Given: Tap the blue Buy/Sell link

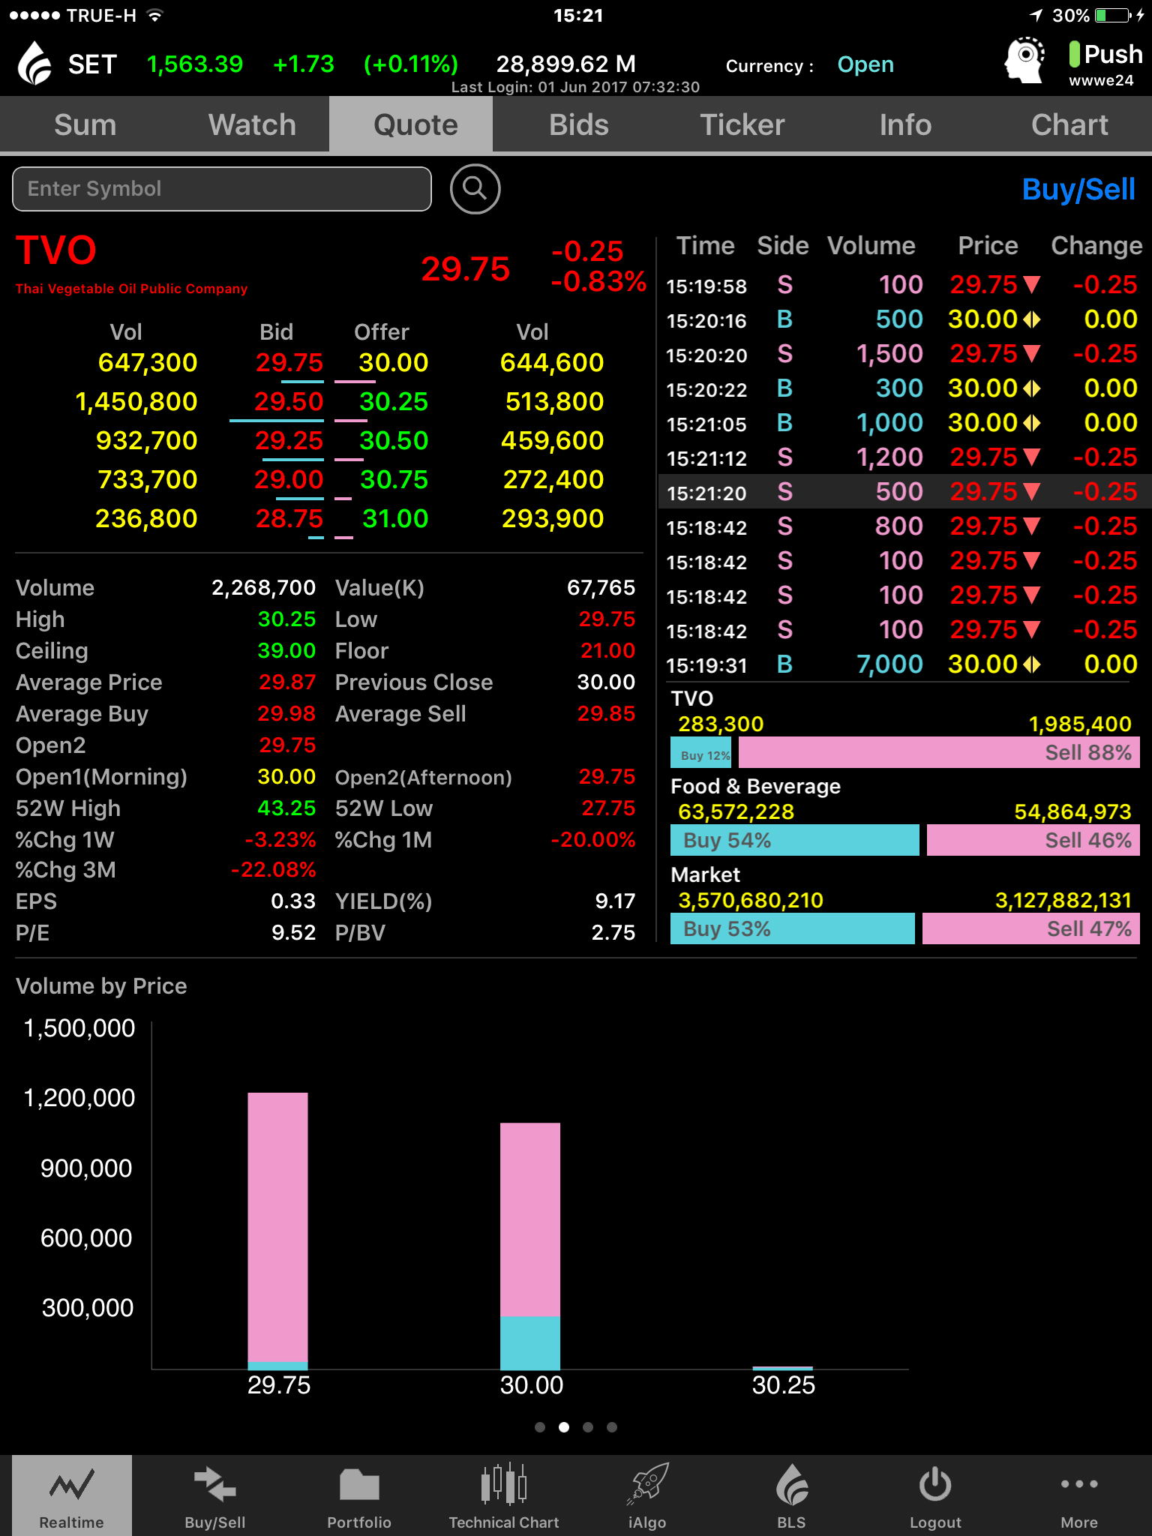Looking at the screenshot, I should (1078, 190).
